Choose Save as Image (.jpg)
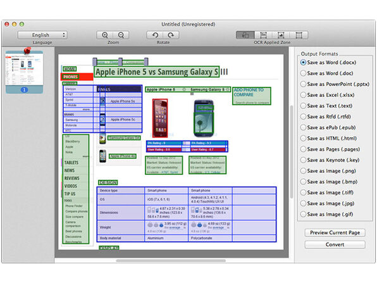Image resolution: width=377 pixels, height=283 pixels. click(x=328, y=203)
